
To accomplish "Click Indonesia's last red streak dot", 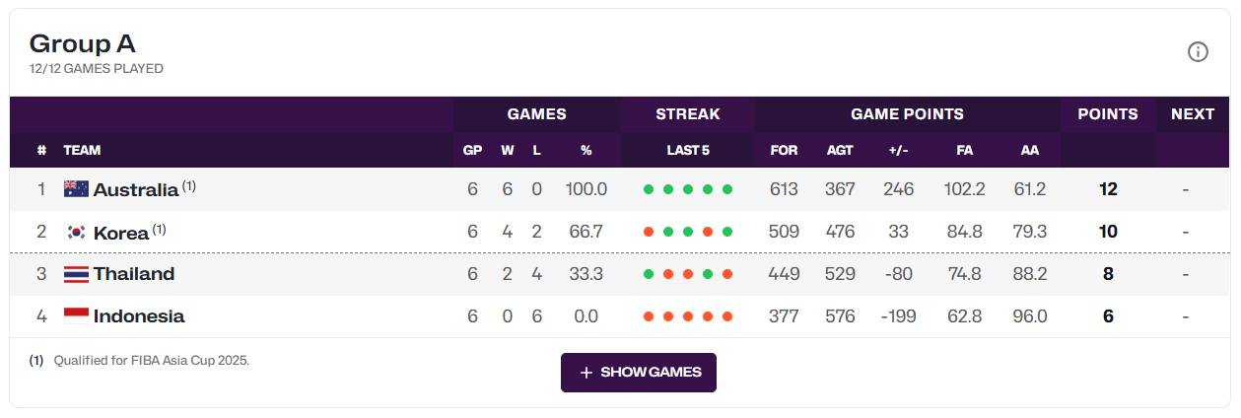I will [x=727, y=316].
